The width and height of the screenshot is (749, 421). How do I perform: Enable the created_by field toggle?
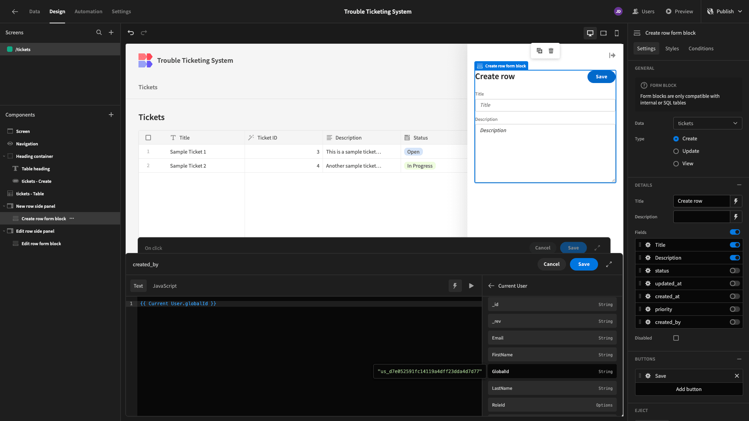pos(735,322)
